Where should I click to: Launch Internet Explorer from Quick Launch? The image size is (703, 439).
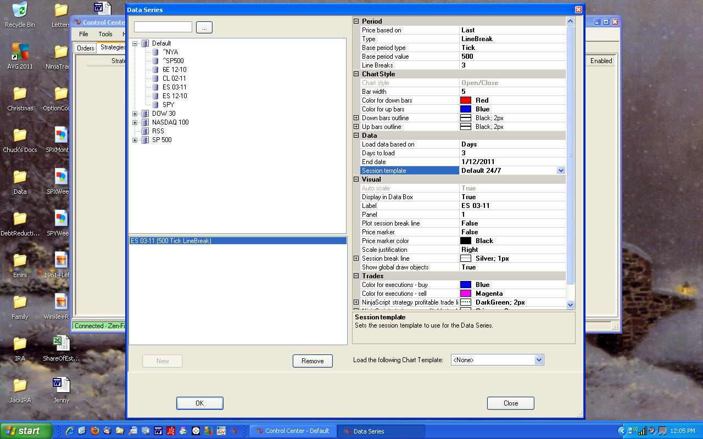pyautogui.click(x=70, y=431)
